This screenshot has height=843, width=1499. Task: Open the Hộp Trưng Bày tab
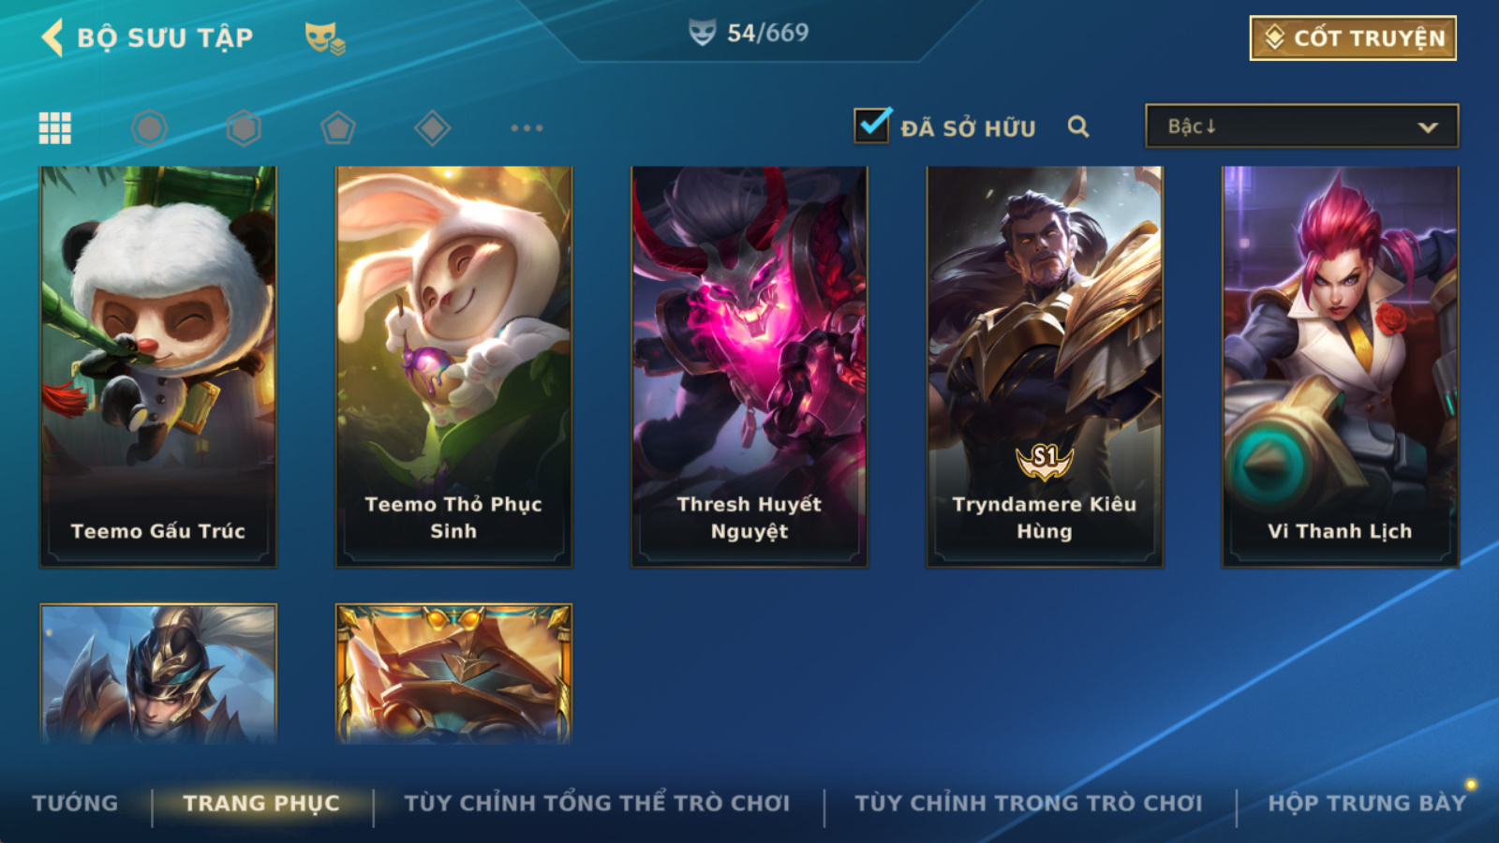pyautogui.click(x=1367, y=803)
